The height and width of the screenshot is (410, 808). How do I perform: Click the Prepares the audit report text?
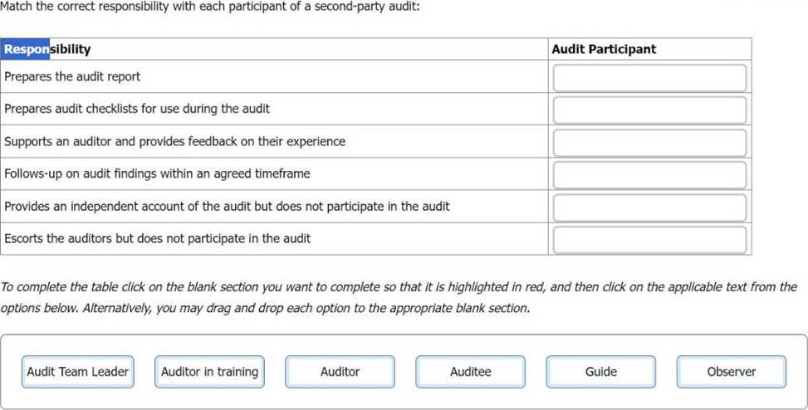click(72, 76)
